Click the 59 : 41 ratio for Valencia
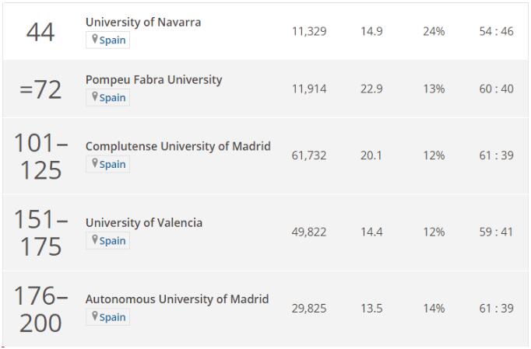 (x=496, y=232)
